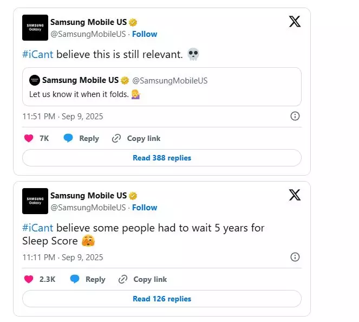The width and height of the screenshot is (359, 322).
Task: Like the Sleep Score tweet heart icon
Action: pos(29,279)
